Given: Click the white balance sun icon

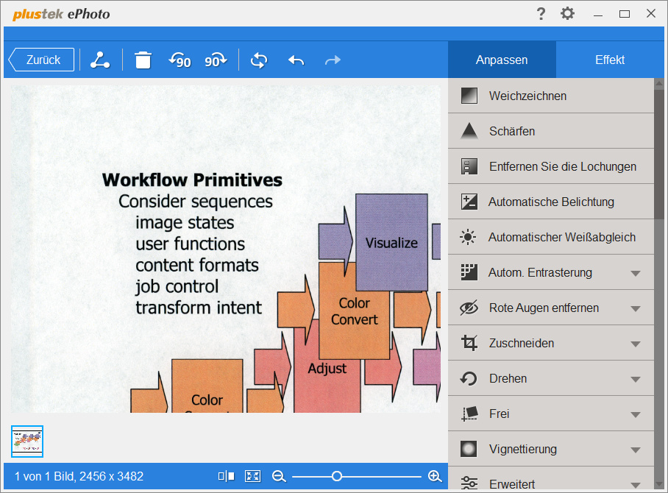Looking at the screenshot, I should (468, 237).
